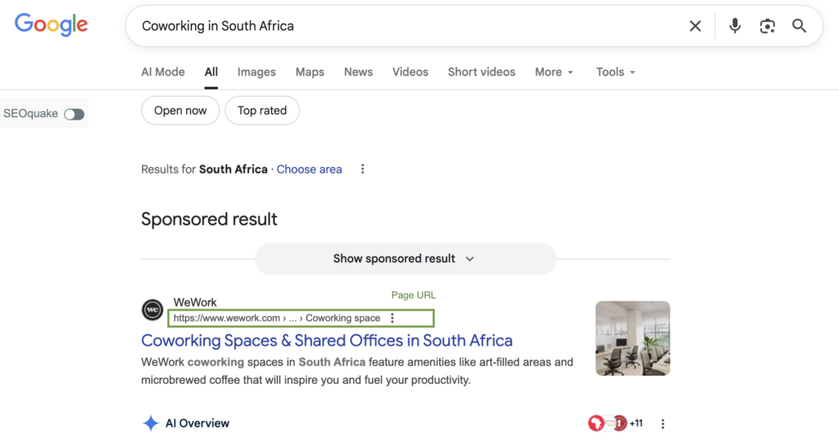Click the magnifying glass search icon
The height and width of the screenshot is (443, 839).
tap(799, 26)
